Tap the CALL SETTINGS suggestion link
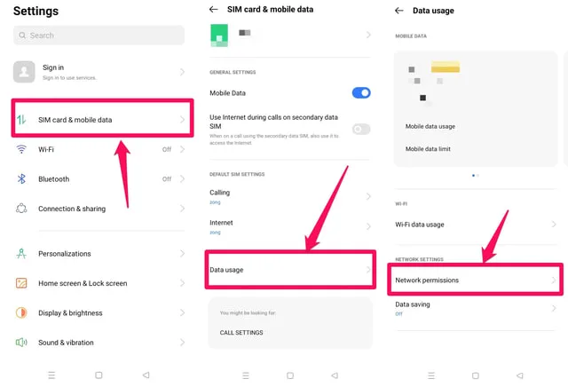The width and height of the screenshot is (568, 387). click(241, 332)
